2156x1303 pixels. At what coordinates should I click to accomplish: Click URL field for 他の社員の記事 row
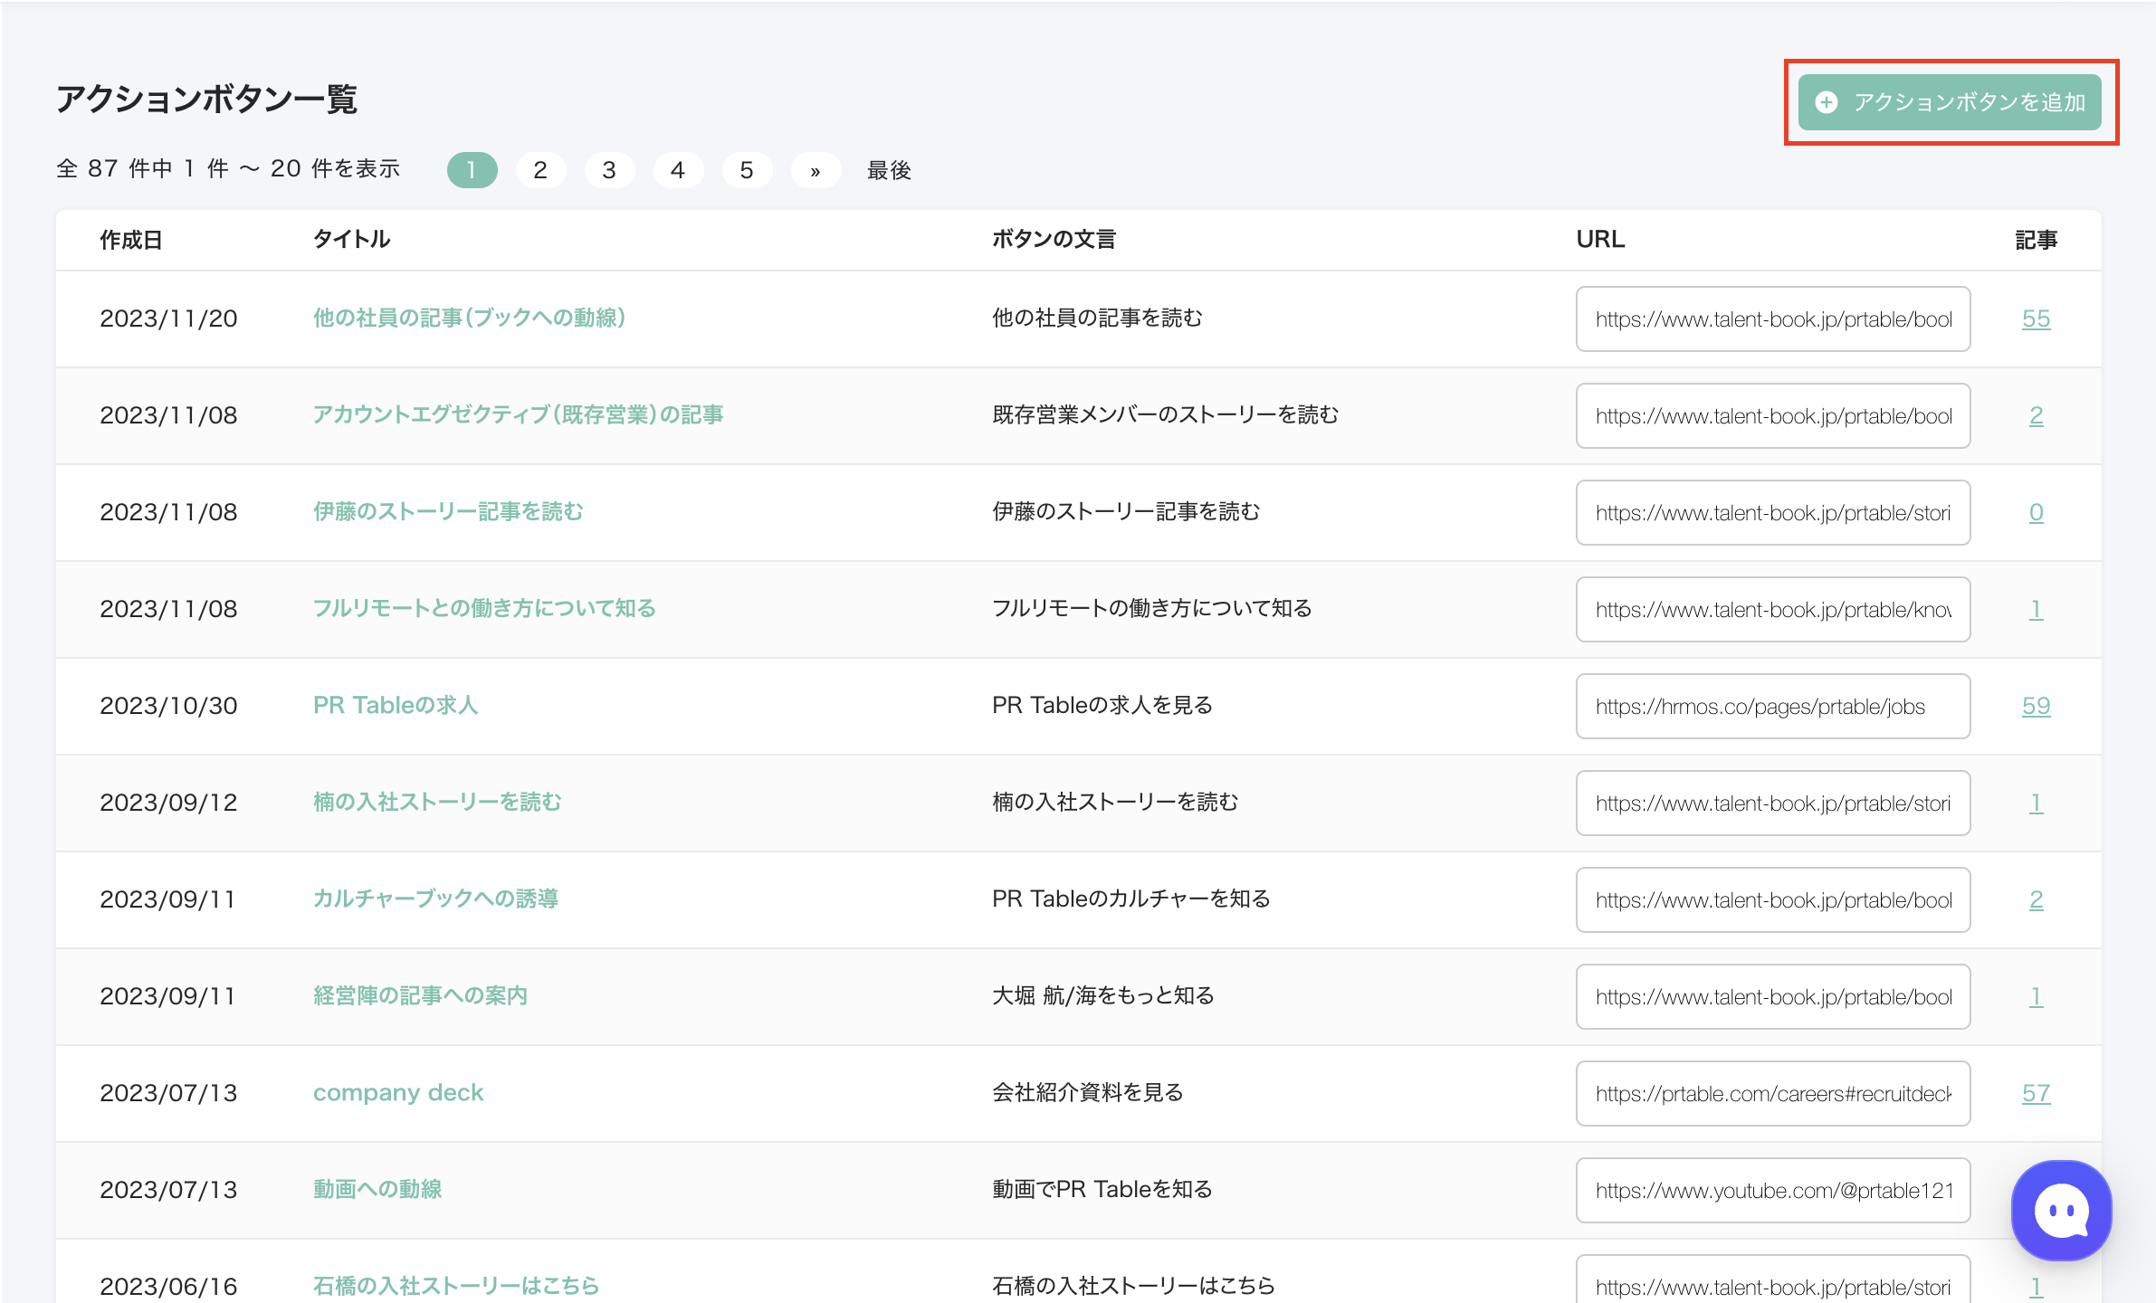tap(1773, 319)
